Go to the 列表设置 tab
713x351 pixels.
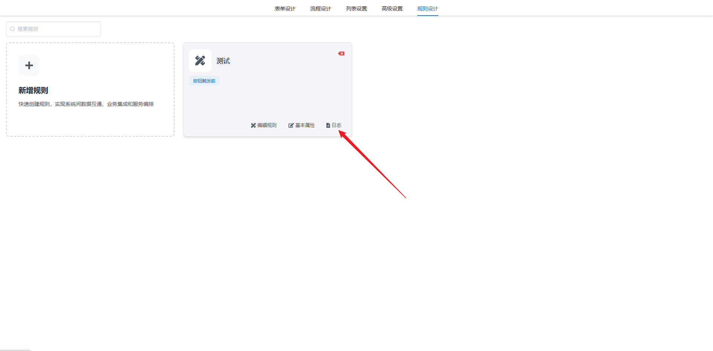[356, 9]
